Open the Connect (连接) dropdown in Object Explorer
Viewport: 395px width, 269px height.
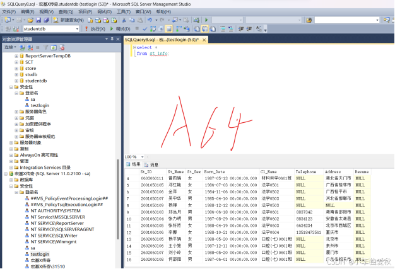[x=10, y=47]
